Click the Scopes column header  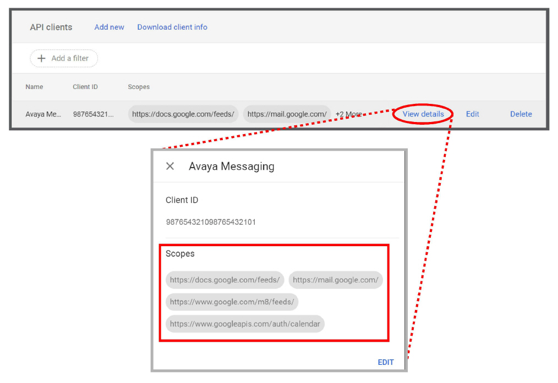click(139, 87)
